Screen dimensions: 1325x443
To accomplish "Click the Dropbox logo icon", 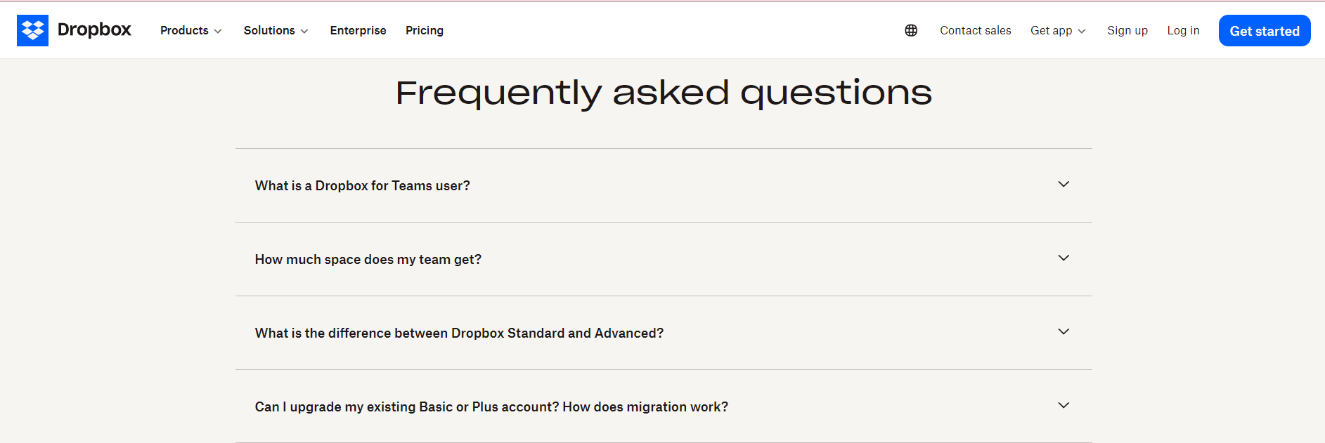I will 33,30.
